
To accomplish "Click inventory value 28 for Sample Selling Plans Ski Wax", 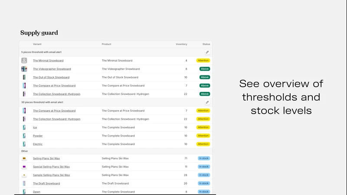I will tap(186, 175).
